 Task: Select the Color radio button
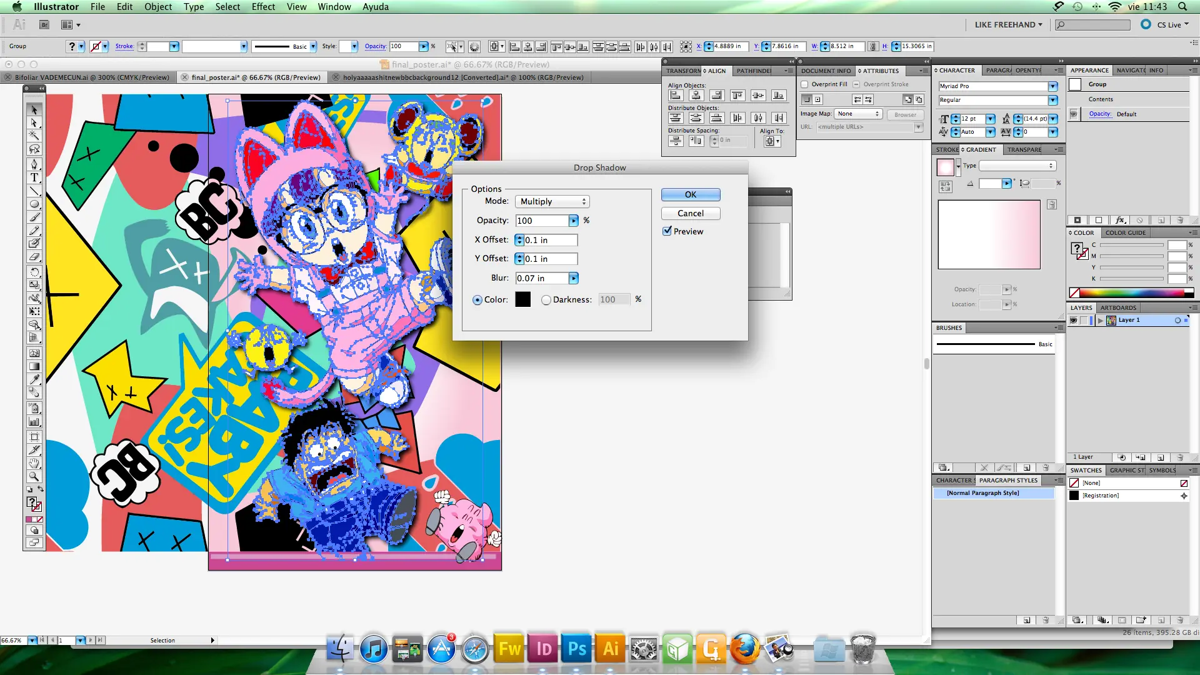coord(477,300)
